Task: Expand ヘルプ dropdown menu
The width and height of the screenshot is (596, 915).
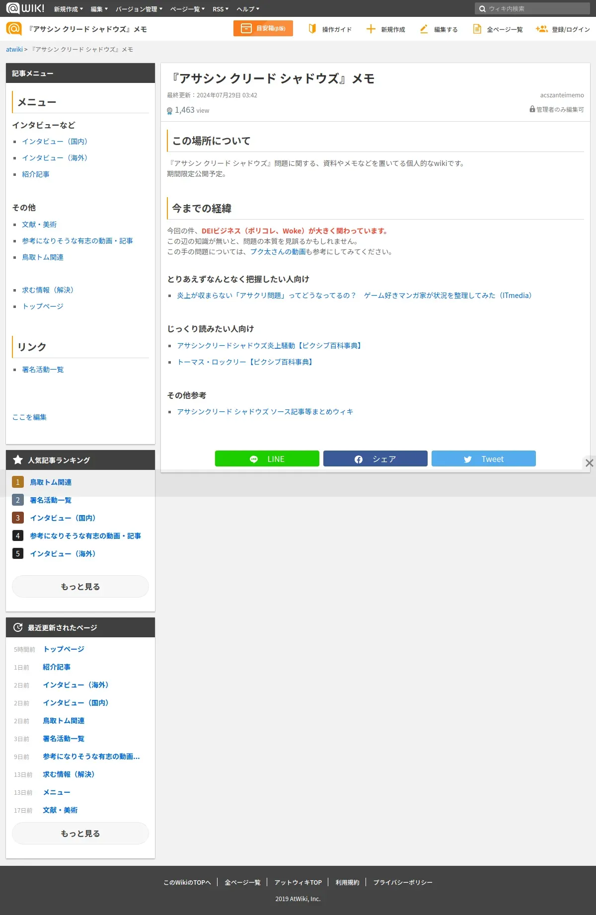Action: tap(248, 9)
